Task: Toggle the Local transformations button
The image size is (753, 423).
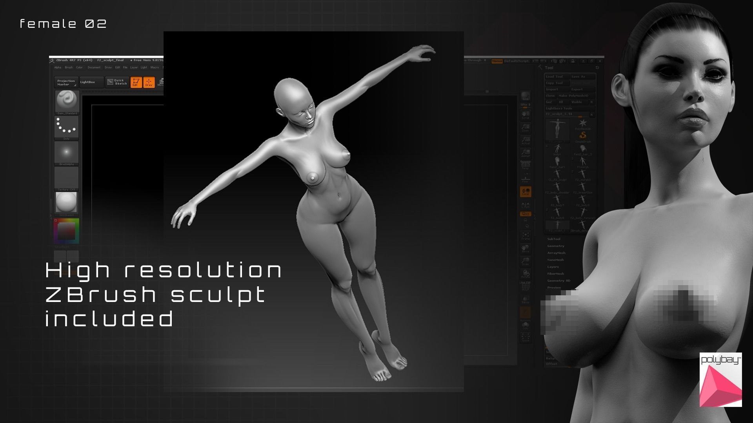Action: tap(526, 192)
